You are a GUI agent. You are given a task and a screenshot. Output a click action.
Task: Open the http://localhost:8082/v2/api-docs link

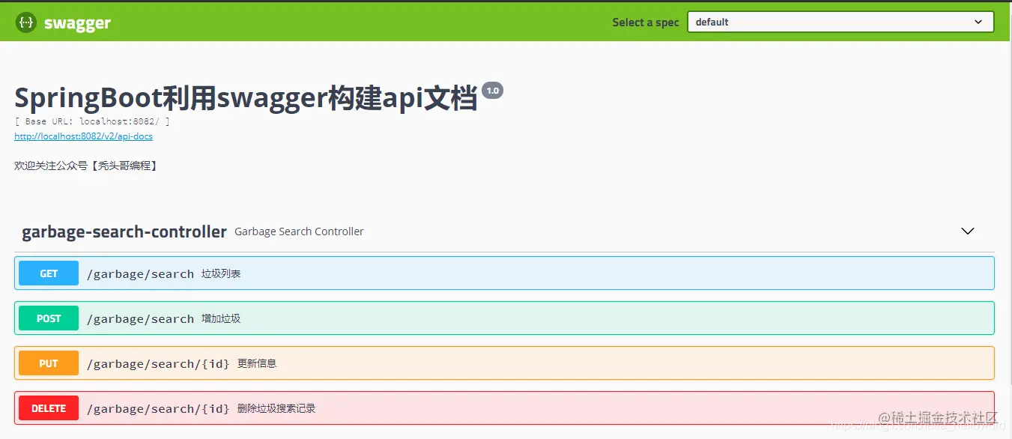click(x=83, y=136)
